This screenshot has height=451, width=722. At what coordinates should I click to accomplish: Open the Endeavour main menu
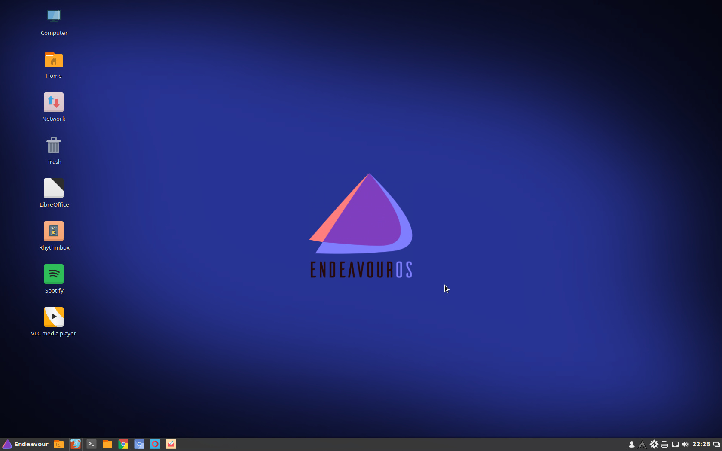25,444
